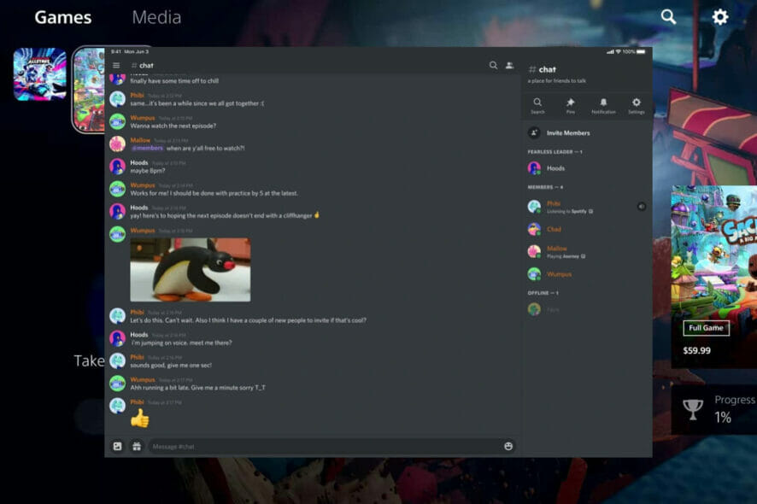Click the Full Game purchase button

[x=706, y=328]
